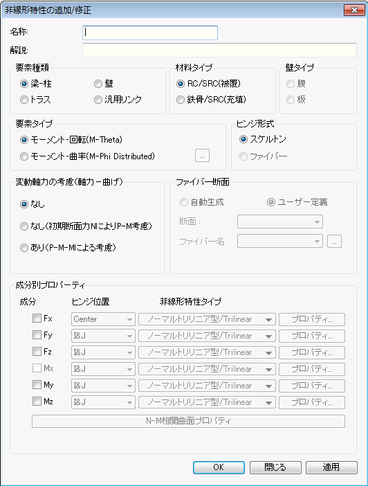Viewport: 368px width, 486px height.
Task: Click the 閉じる button
Action: tap(275, 467)
